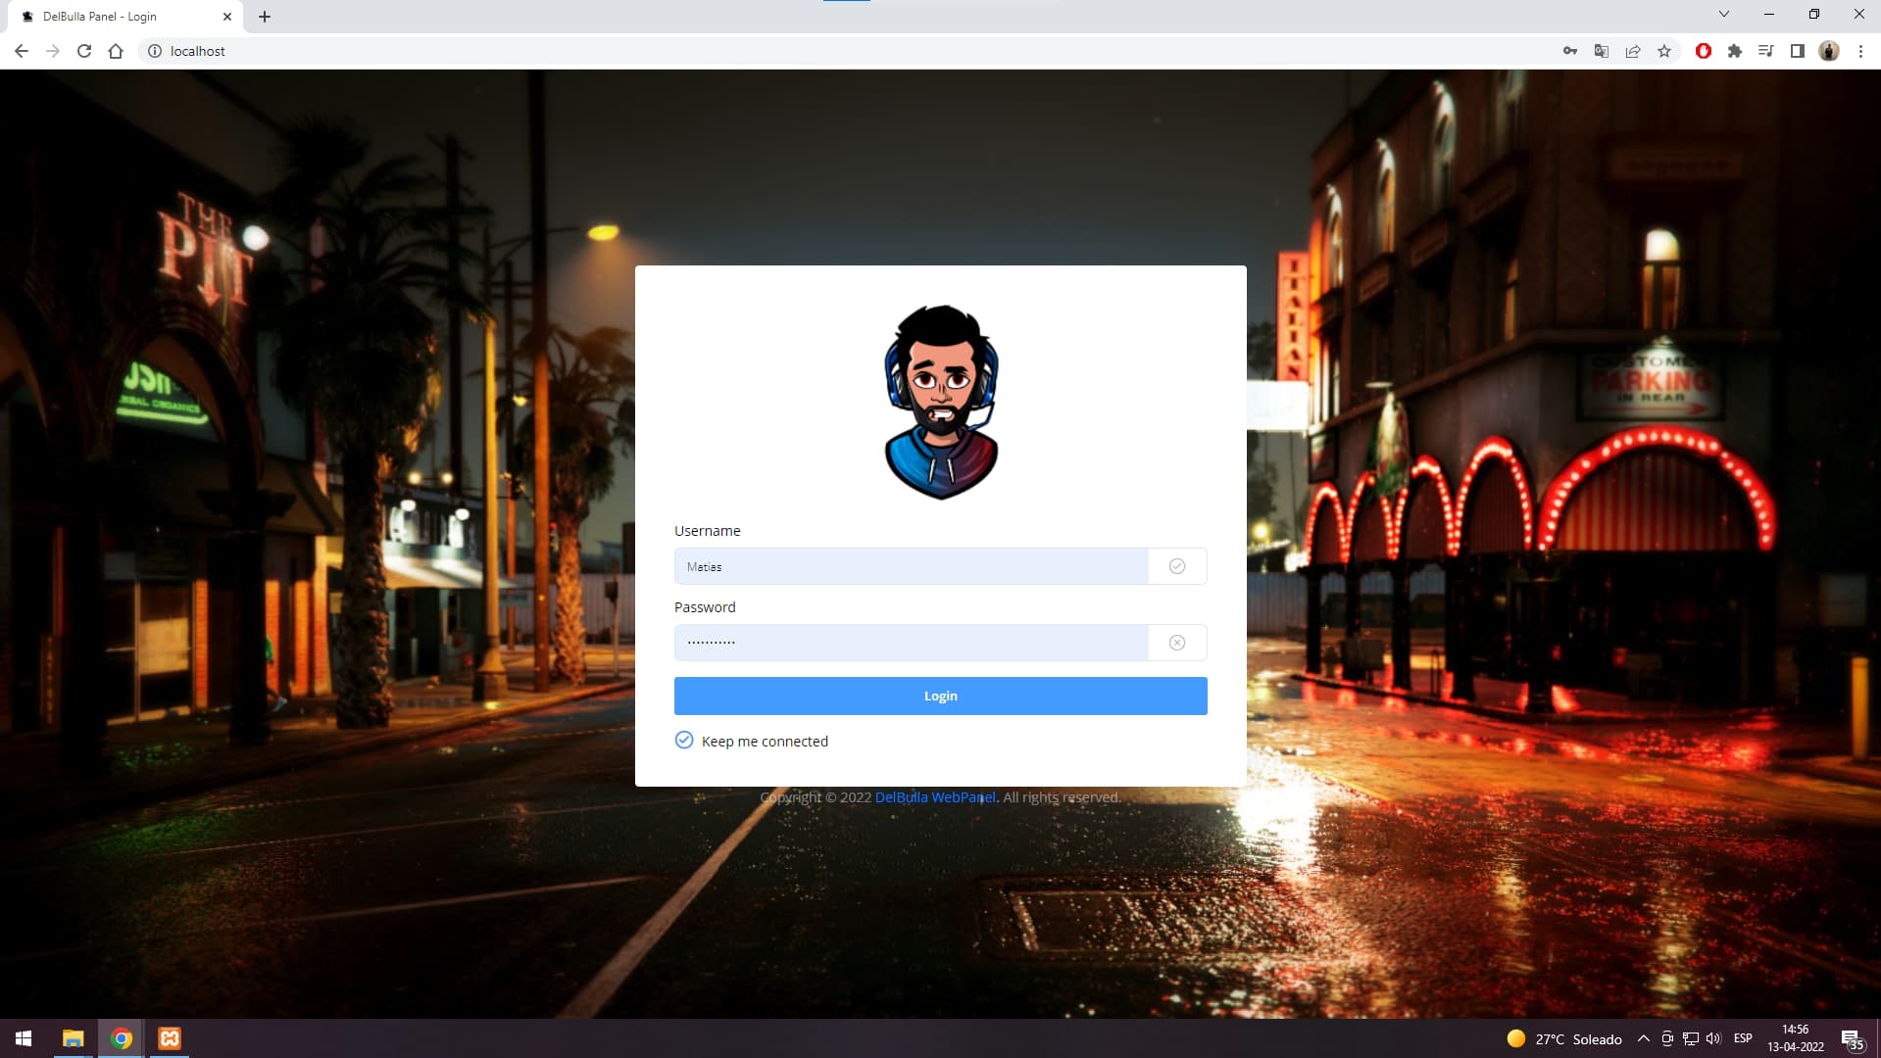Bookmark this page with the star icon
The image size is (1881, 1058).
click(x=1664, y=51)
